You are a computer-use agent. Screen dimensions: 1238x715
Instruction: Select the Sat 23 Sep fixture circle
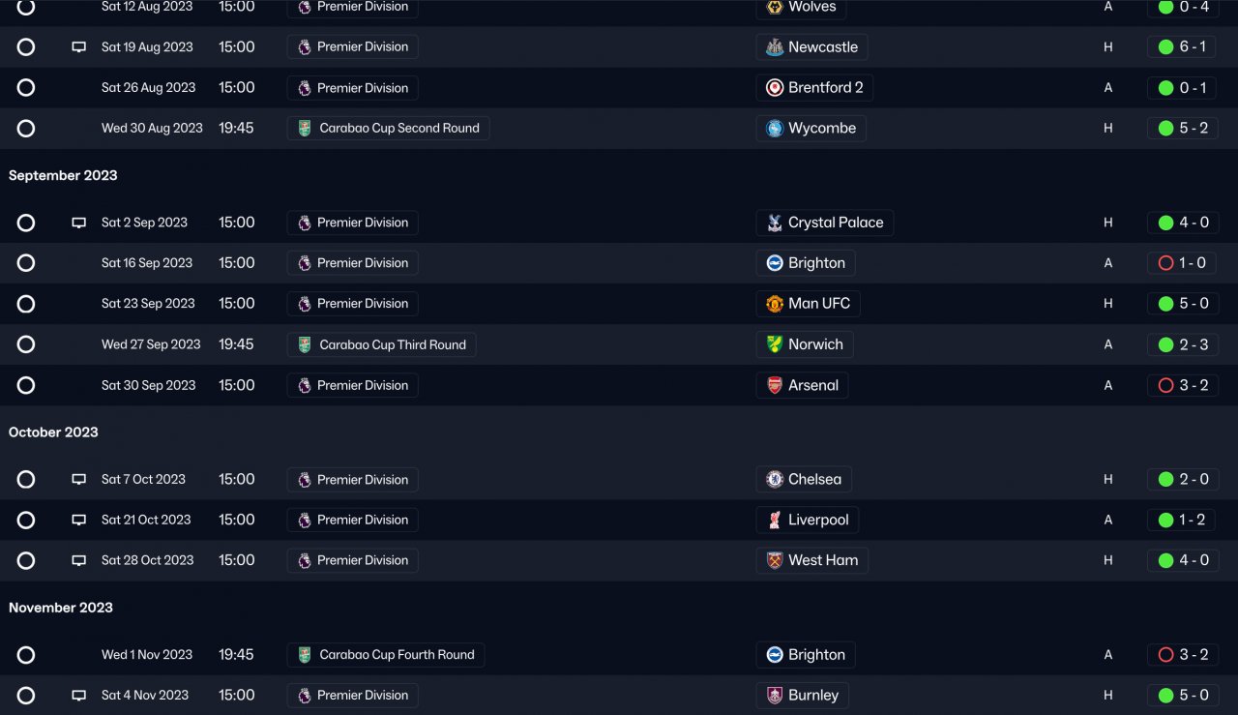point(26,304)
